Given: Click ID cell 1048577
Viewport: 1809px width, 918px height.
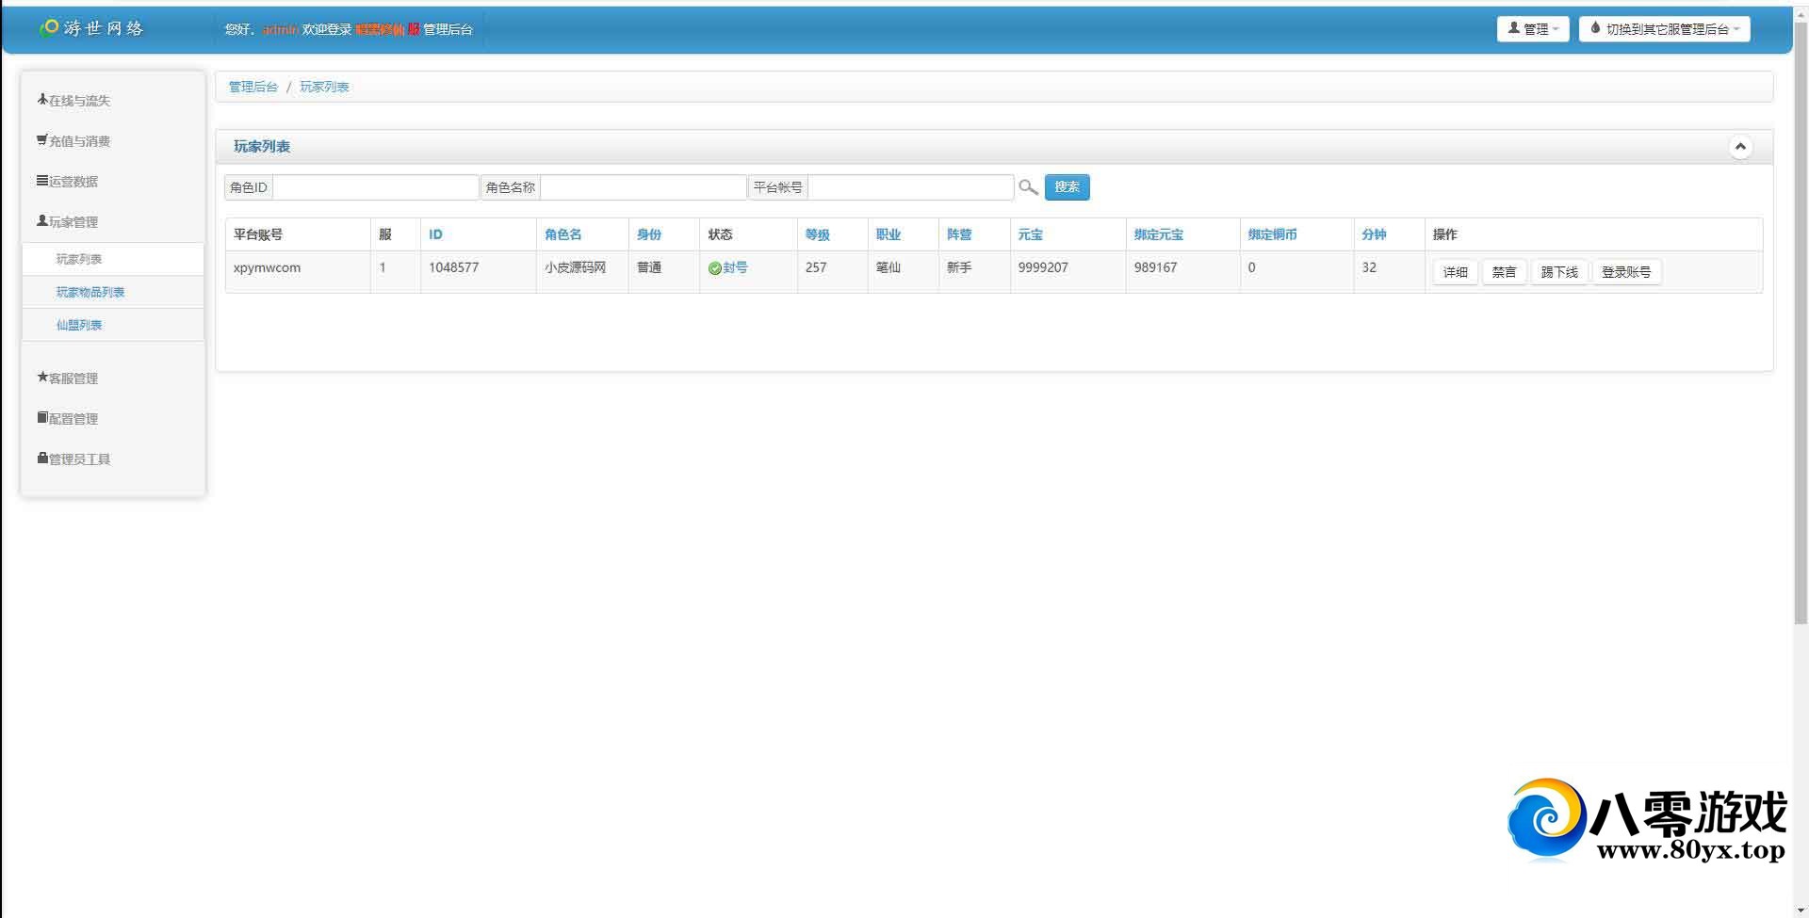Looking at the screenshot, I should point(453,267).
